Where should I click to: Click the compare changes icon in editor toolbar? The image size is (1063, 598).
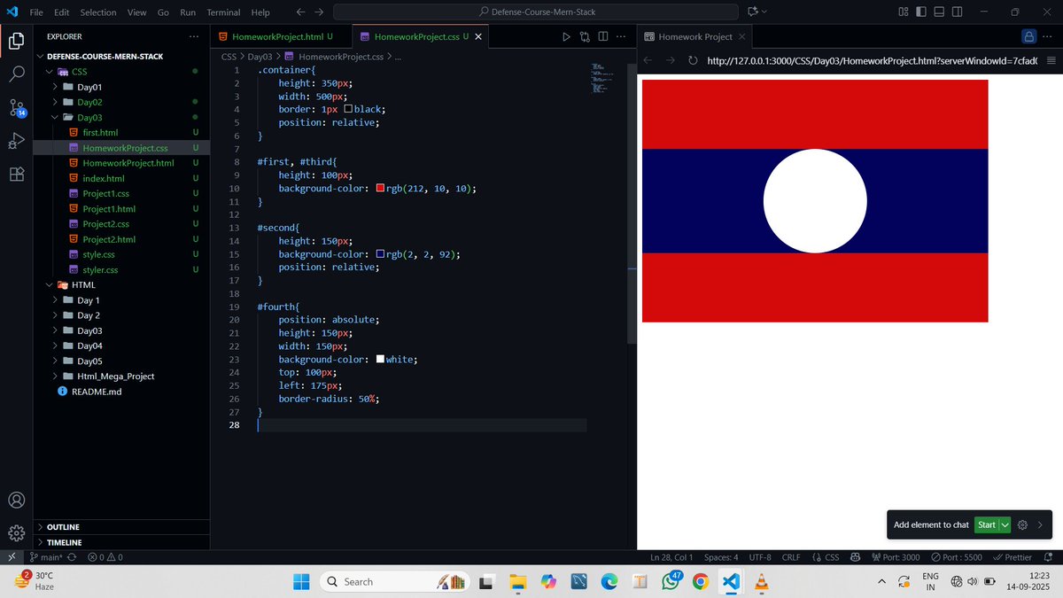pos(585,37)
